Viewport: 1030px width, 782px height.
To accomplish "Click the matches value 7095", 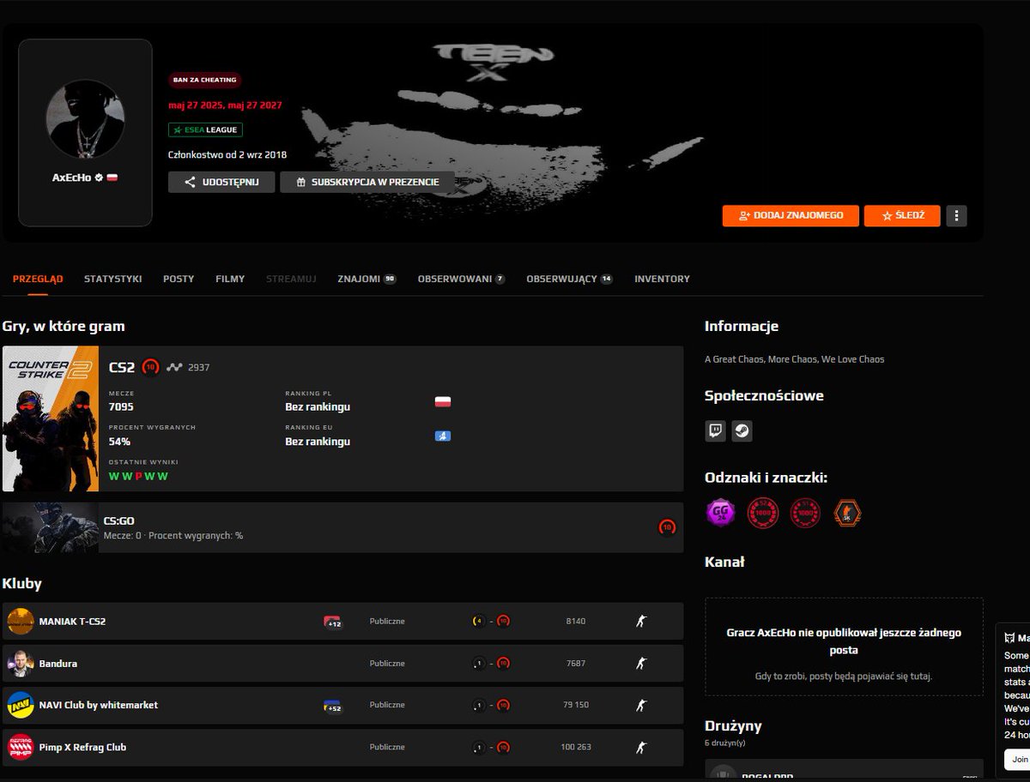I will [121, 406].
